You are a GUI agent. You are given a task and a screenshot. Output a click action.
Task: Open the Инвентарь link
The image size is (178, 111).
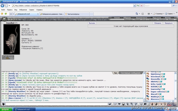(x=128, y=20)
